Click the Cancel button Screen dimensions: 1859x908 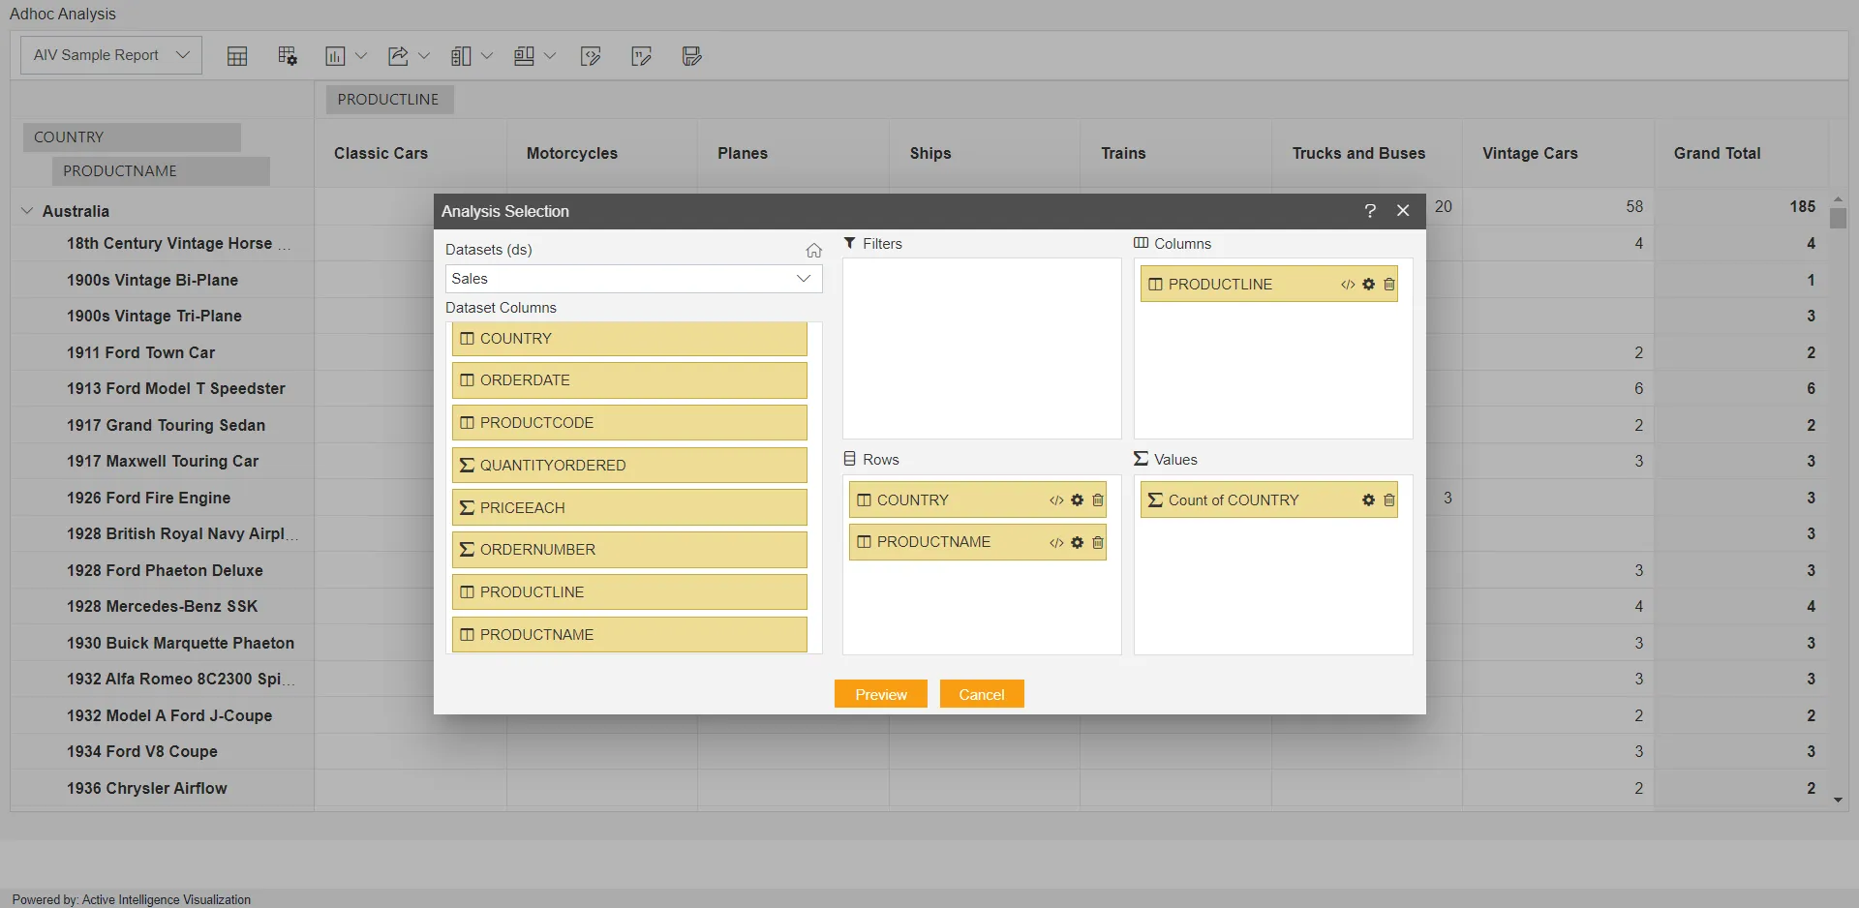pyautogui.click(x=982, y=694)
